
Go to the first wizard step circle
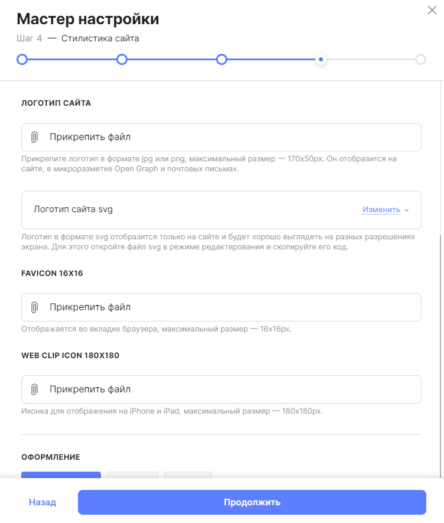tap(22, 59)
